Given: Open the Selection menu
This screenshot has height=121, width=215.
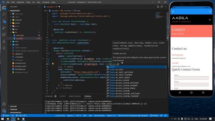Looking at the screenshot, I should coord(20,2).
